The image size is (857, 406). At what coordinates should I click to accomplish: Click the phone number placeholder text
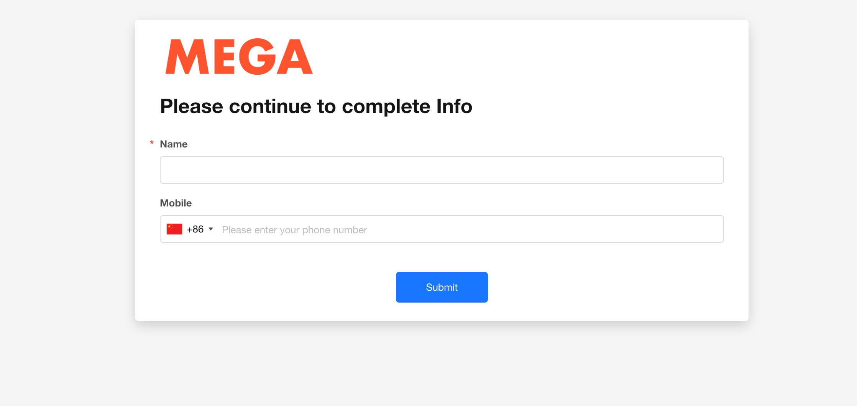pos(294,230)
